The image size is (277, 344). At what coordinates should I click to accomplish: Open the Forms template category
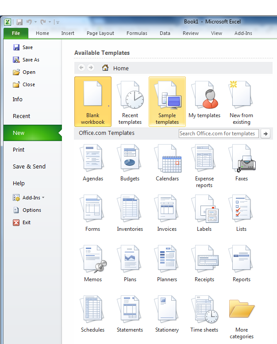point(93,214)
